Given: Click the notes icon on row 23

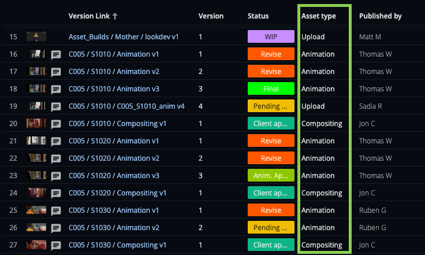Looking at the screenshot, I should pos(56,176).
